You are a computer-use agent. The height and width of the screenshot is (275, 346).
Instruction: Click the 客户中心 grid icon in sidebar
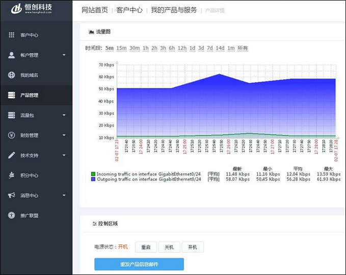click(x=11, y=35)
